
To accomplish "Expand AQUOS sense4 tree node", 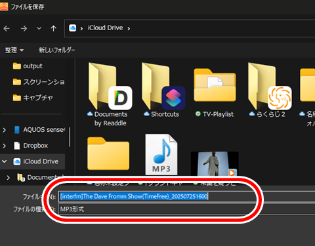I will 4,130.
